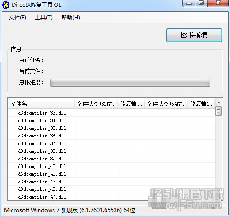This screenshot has width=230, height=217.
Task: Maximize the DirectX repair tool window
Action: point(201,3)
